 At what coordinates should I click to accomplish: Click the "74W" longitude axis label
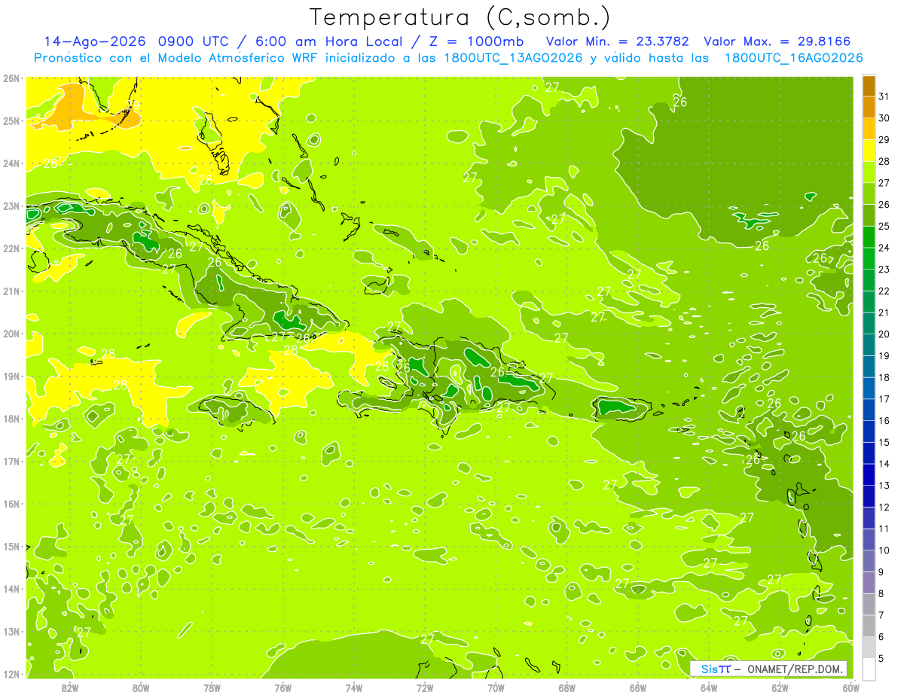354,687
